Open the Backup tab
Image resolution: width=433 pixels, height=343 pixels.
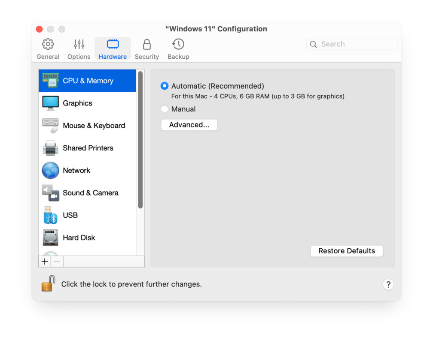(178, 48)
